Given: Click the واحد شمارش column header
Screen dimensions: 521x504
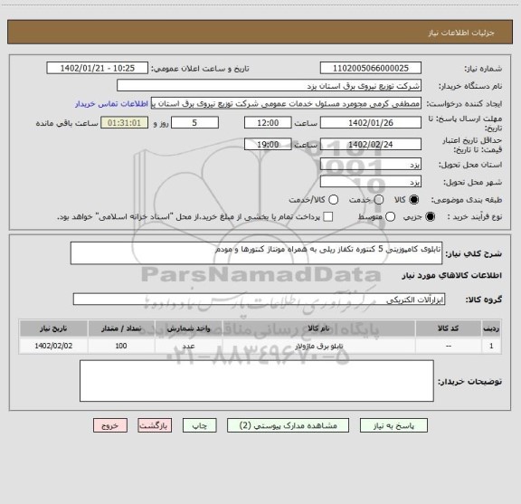Looking at the screenshot, I should (188, 328).
